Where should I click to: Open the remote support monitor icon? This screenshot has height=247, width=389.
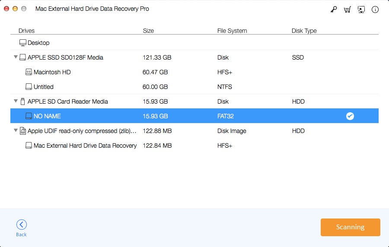pos(361,9)
